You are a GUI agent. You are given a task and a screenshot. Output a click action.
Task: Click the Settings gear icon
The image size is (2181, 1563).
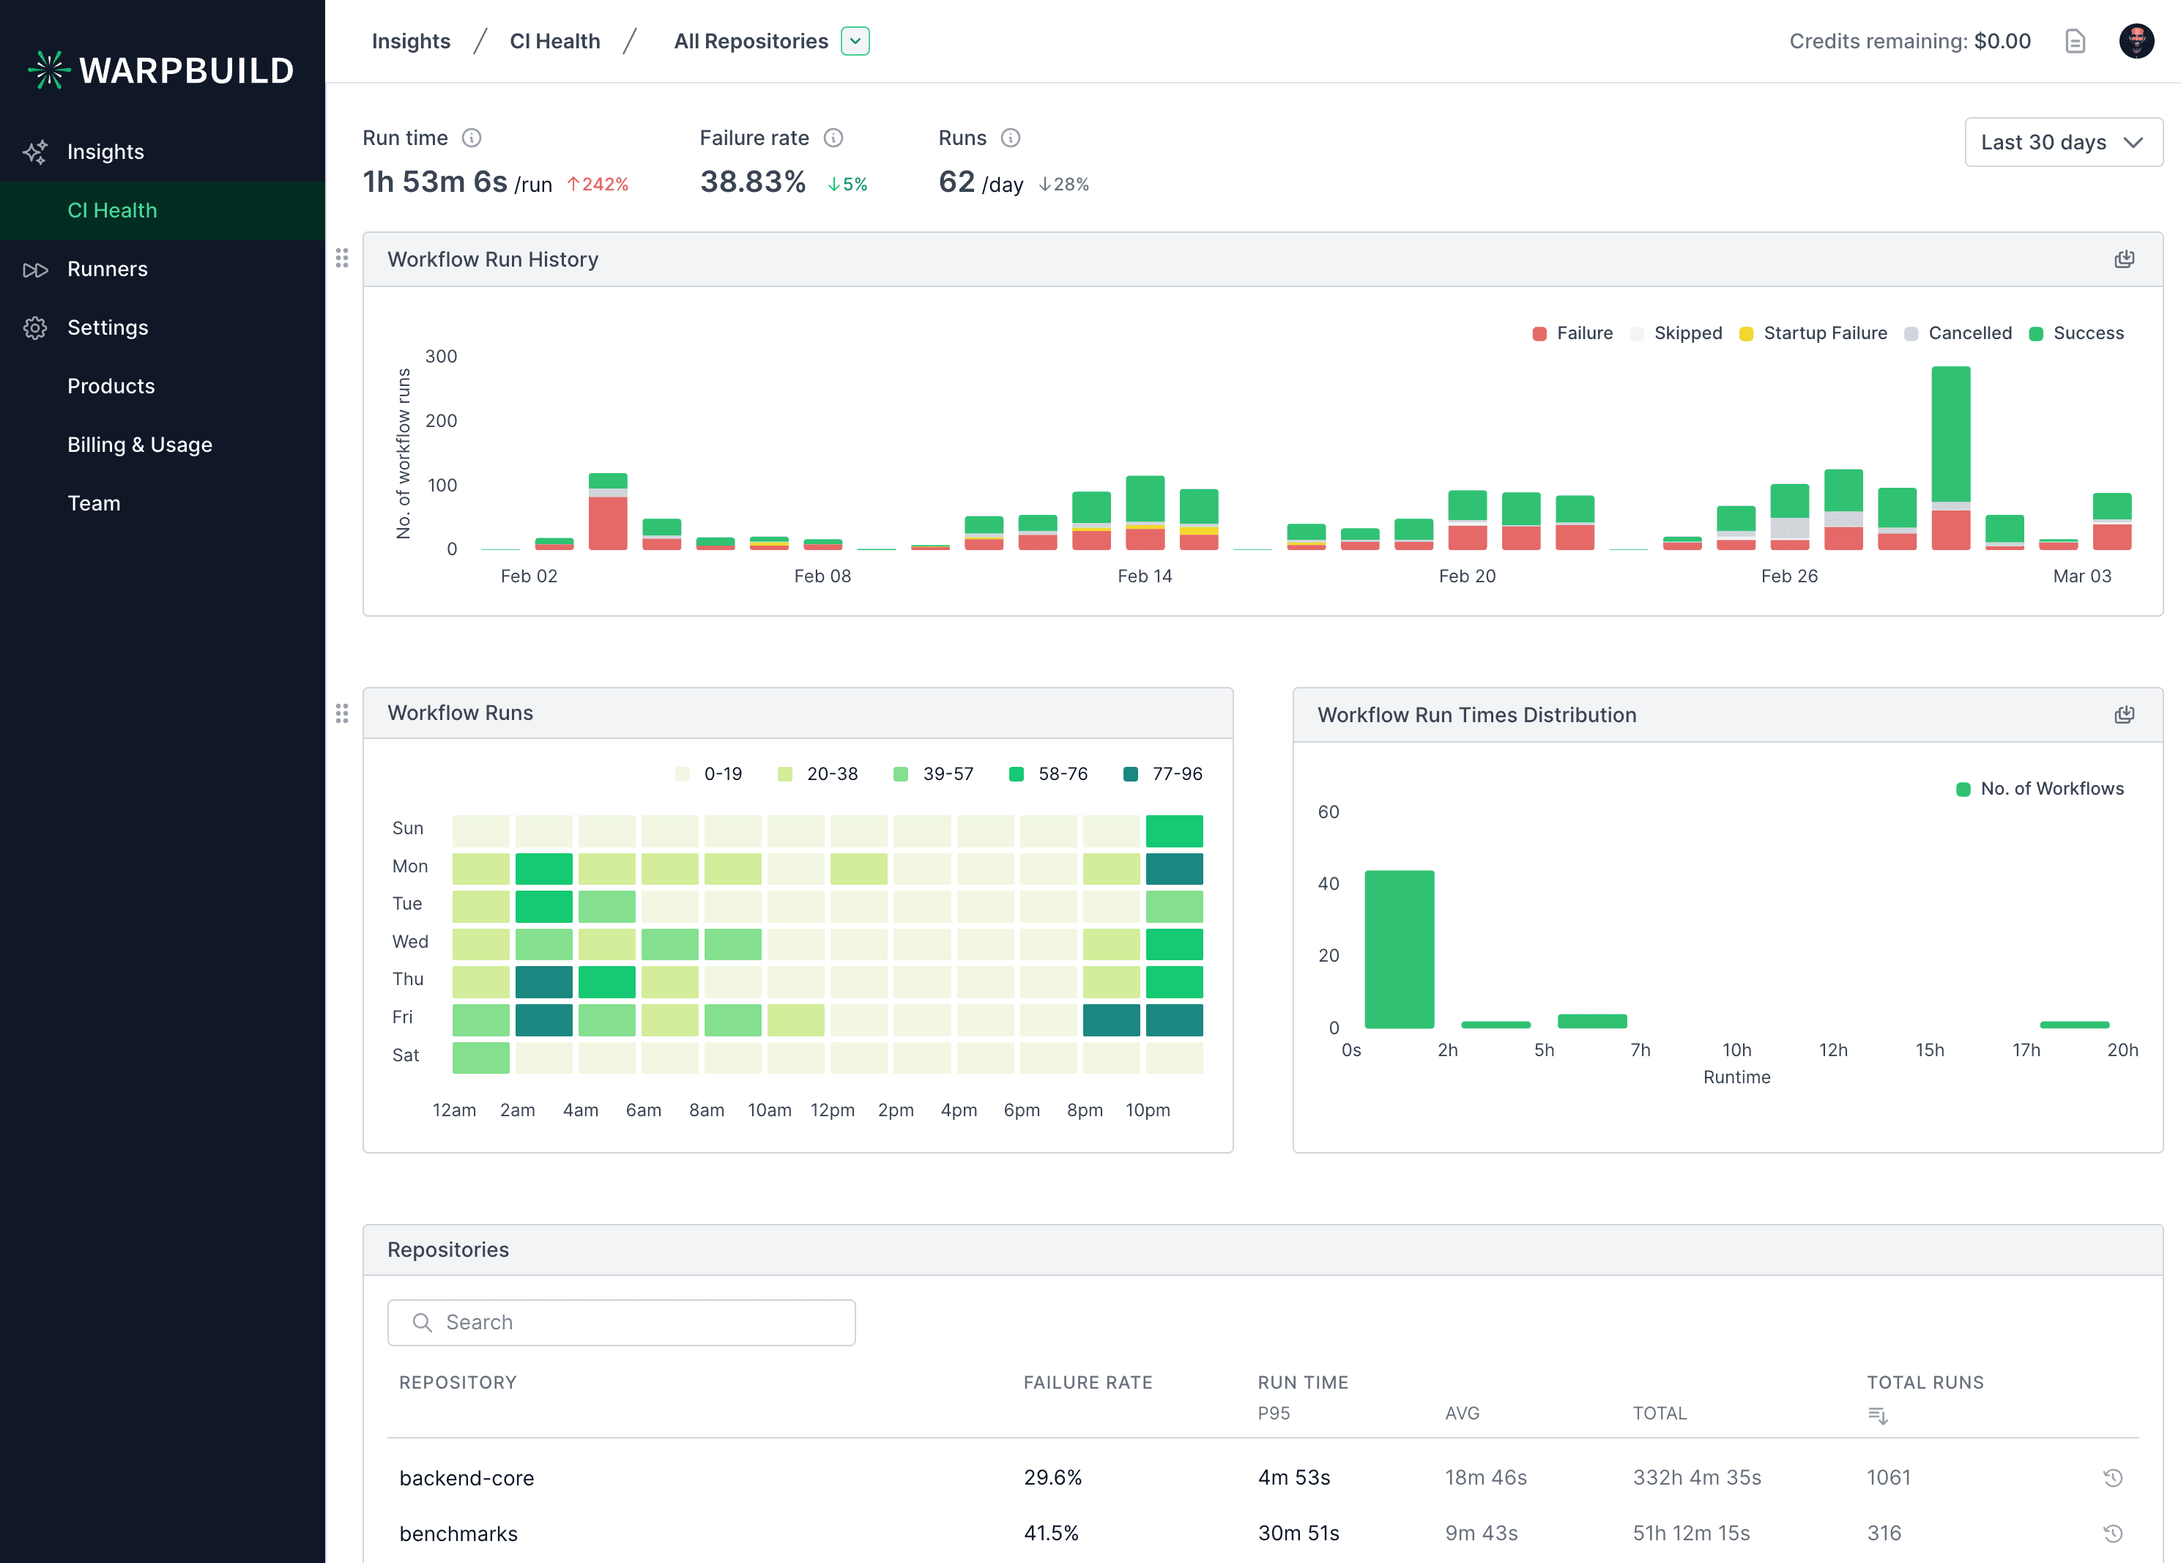coord(36,327)
